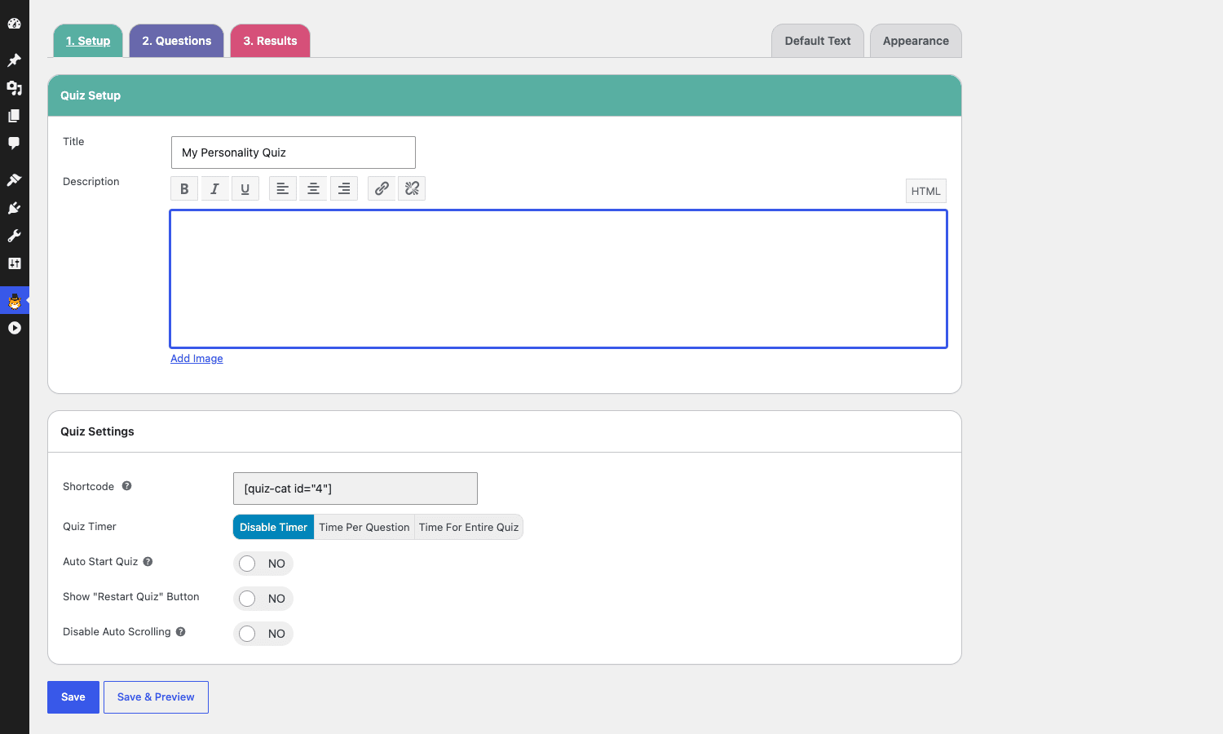This screenshot has width=1223, height=734.
Task: Select Time For Entire Quiz option
Action: tap(469, 527)
